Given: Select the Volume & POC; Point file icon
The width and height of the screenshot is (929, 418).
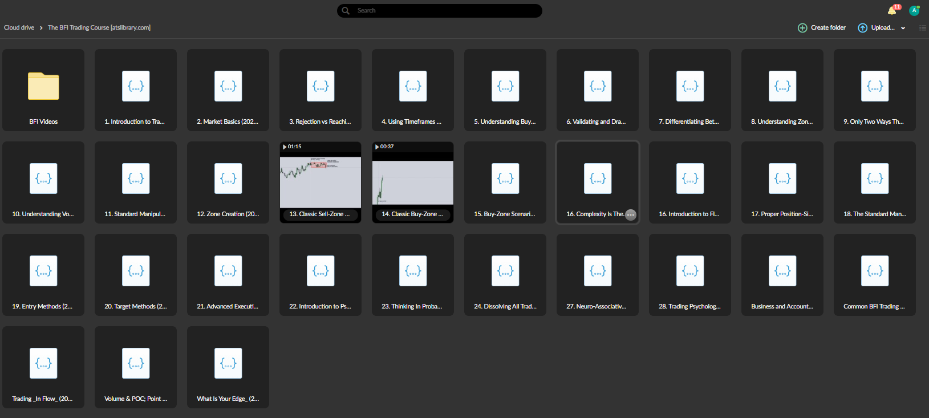Looking at the screenshot, I should 136,363.
